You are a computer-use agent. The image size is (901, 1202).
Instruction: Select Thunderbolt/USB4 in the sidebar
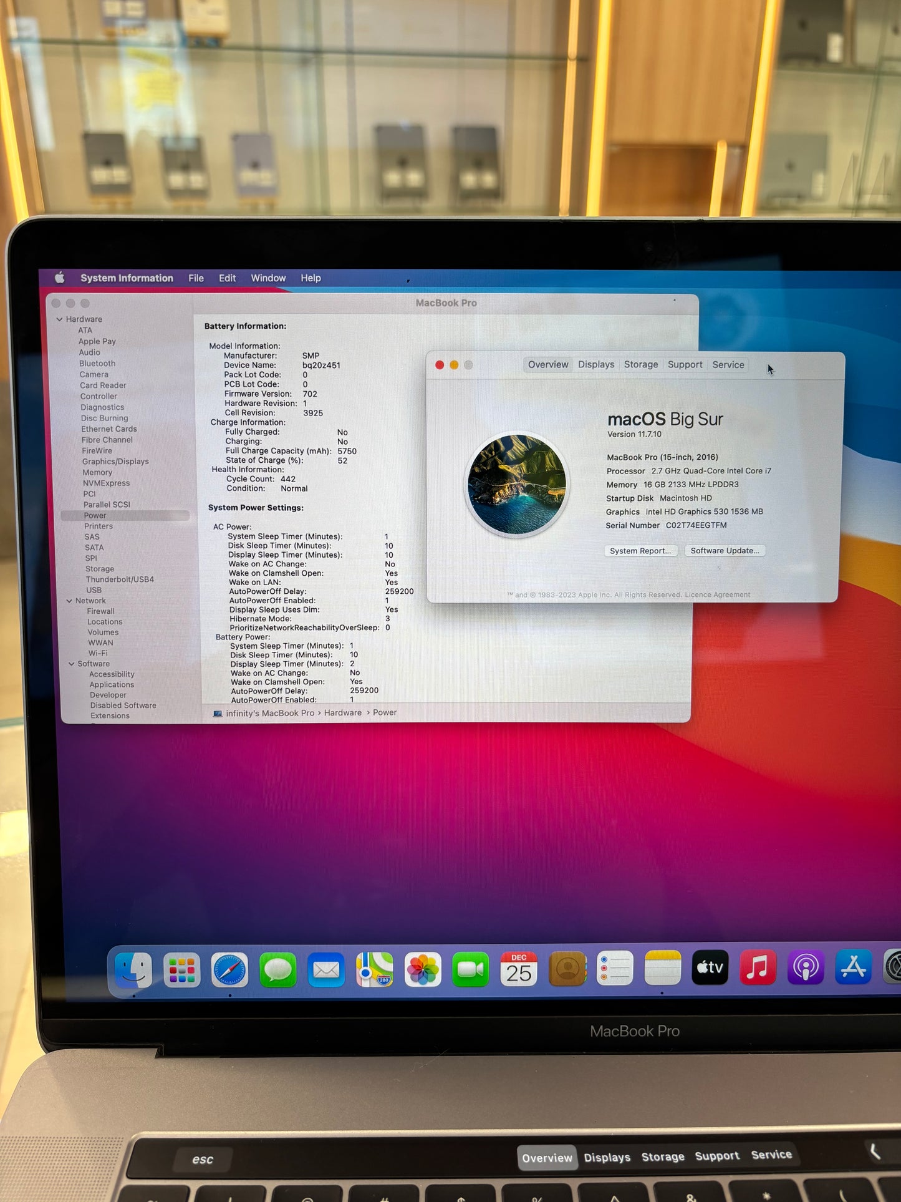pyautogui.click(x=120, y=579)
